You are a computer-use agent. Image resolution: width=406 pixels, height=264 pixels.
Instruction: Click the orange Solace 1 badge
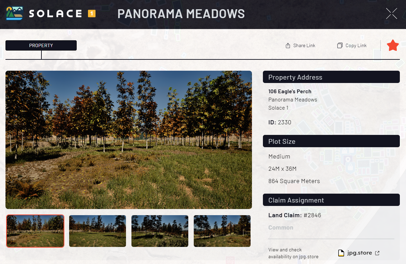[x=92, y=13]
